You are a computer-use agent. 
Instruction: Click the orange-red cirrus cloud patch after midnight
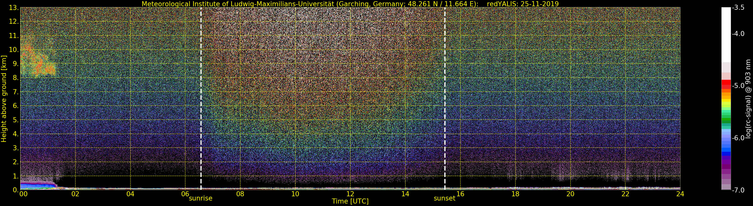(x=38, y=61)
